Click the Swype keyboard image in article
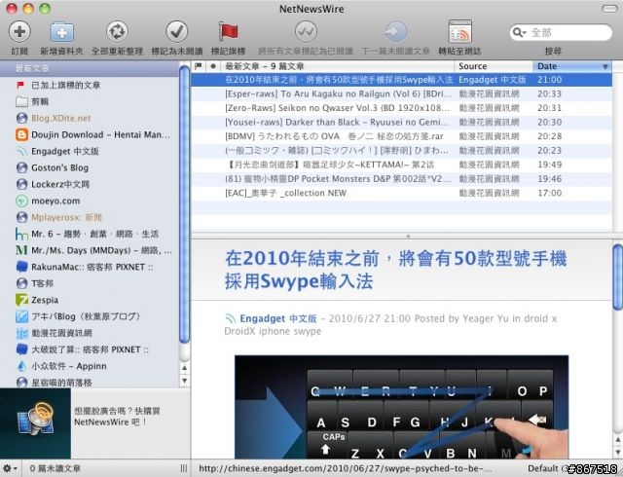The height and width of the screenshot is (477, 623). 401,407
